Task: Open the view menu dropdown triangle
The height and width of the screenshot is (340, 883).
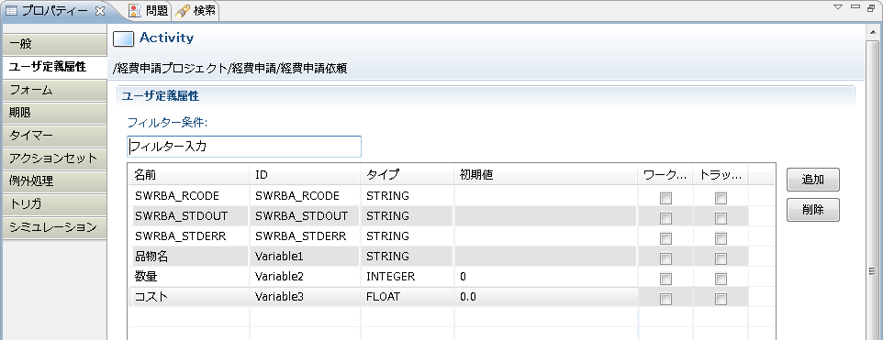Action: (x=837, y=6)
